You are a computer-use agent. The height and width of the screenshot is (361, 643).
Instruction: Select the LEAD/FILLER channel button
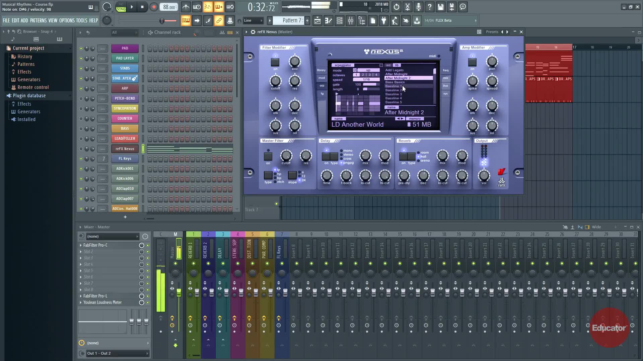[125, 138]
